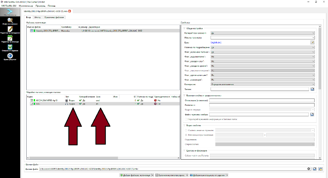
Task: Open the visual impaired flag dropdown
Action: 262,66
